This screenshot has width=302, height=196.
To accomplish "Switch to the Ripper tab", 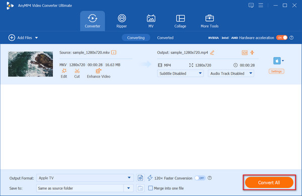I will coord(121,21).
